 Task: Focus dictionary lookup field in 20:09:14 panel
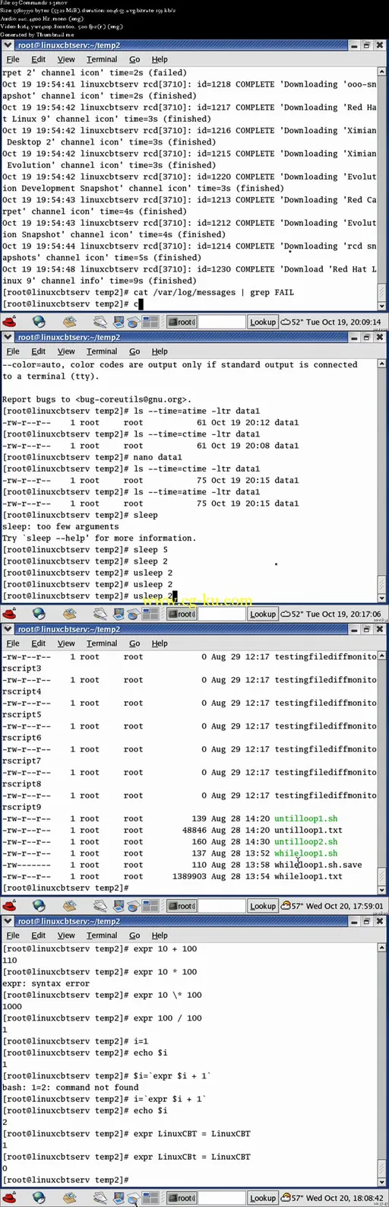(222, 322)
